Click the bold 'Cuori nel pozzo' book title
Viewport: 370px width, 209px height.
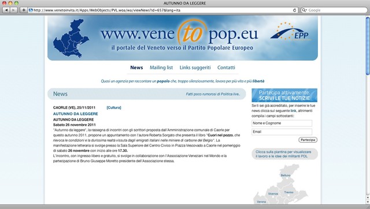coord(220,135)
